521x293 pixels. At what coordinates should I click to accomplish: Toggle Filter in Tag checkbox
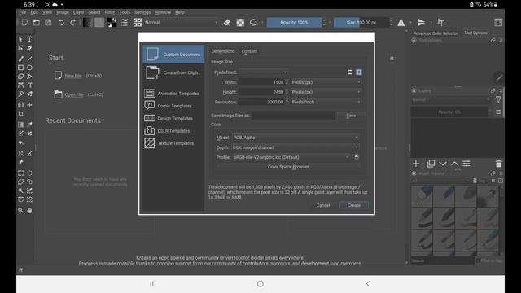(479, 260)
